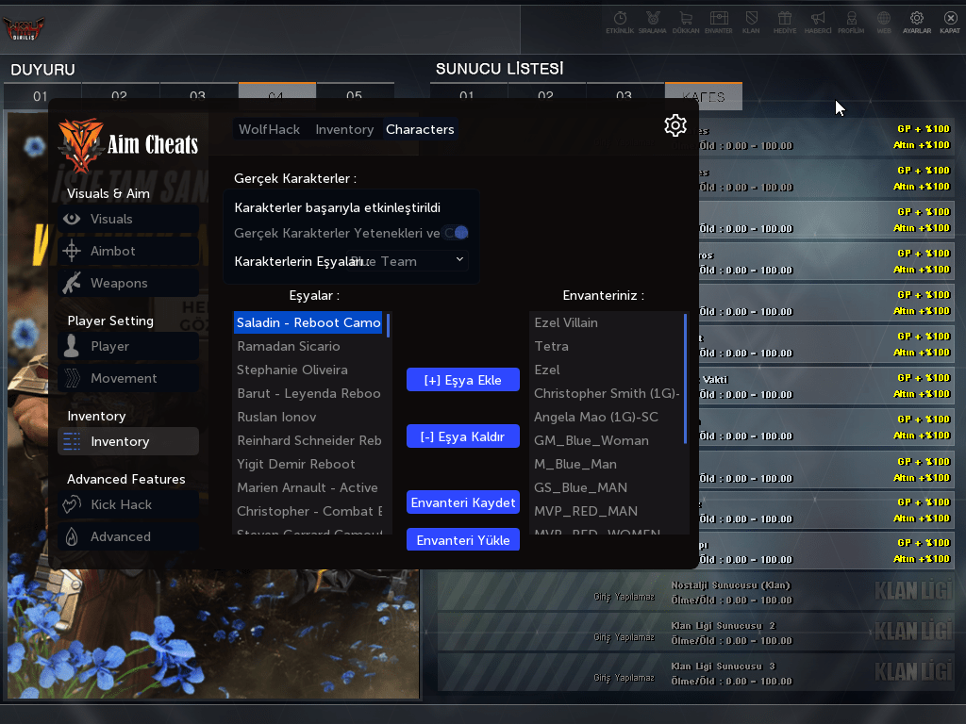Select GM_Blue_Woman inventory item
This screenshot has width=966, height=724.
pos(607,440)
